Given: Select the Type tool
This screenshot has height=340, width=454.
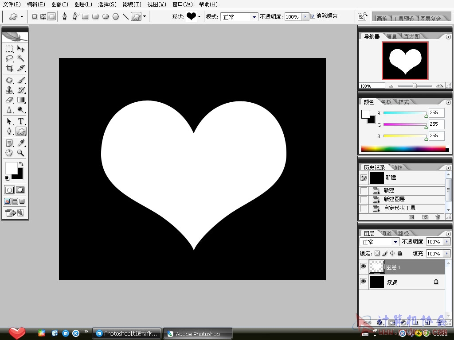Looking at the screenshot, I should (x=20, y=121).
